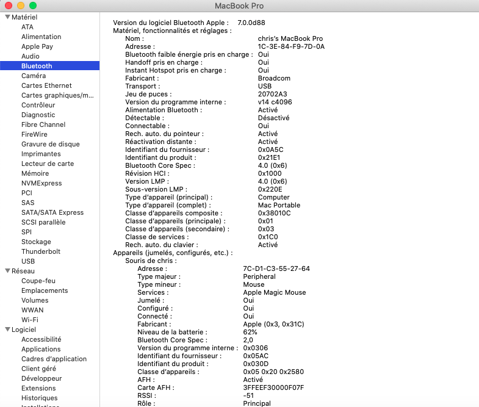The height and width of the screenshot is (407, 479).
Task: Select FireWire in the sidebar
Action: tap(34, 134)
